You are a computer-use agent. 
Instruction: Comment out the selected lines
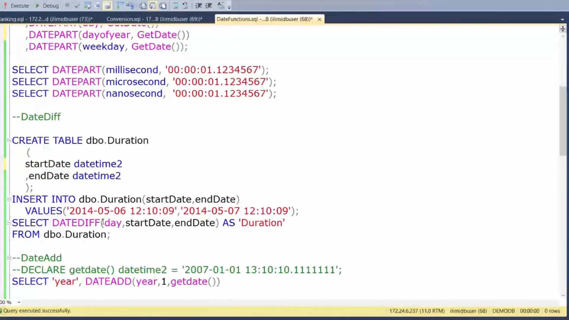pyautogui.click(x=175, y=5)
